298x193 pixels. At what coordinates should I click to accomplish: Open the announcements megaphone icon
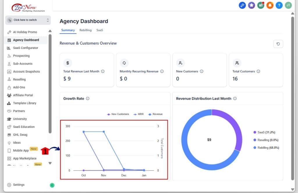tap(261, 5)
